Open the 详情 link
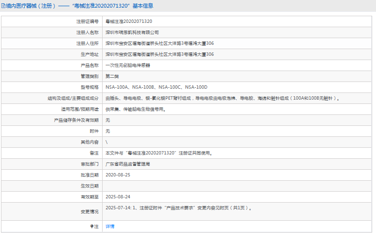The height and width of the screenshot is (236, 376). click(x=110, y=226)
